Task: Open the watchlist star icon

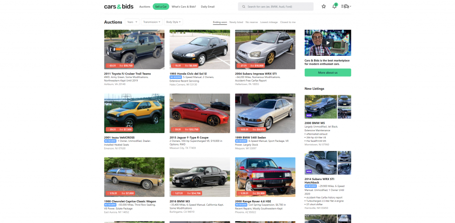Action: [x=323, y=6]
